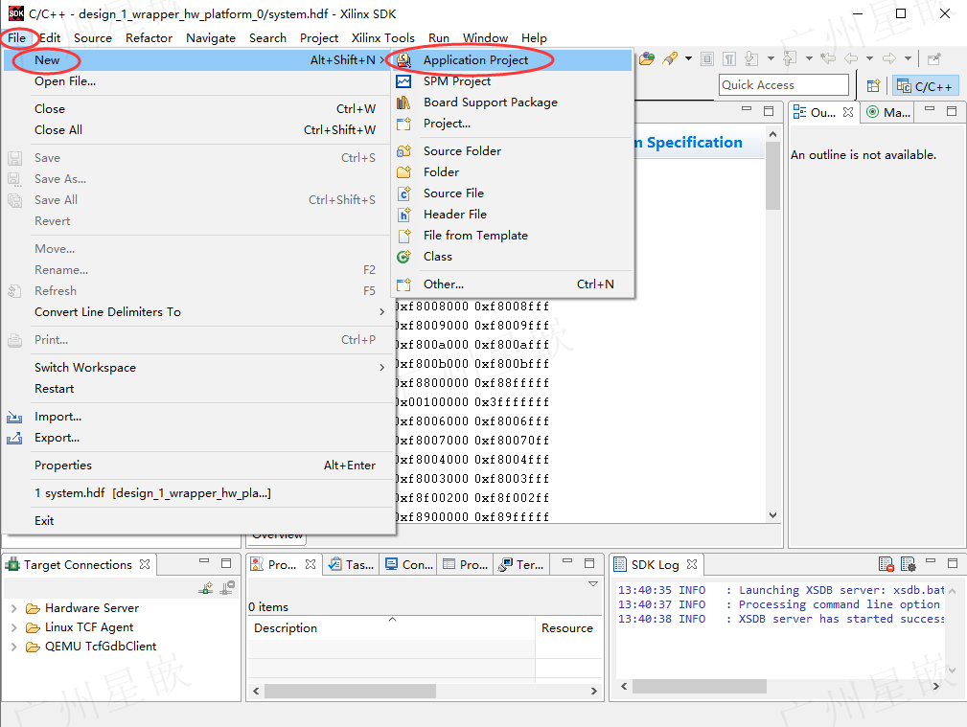Click the Quick Access search field
967x727 pixels.
pos(784,85)
